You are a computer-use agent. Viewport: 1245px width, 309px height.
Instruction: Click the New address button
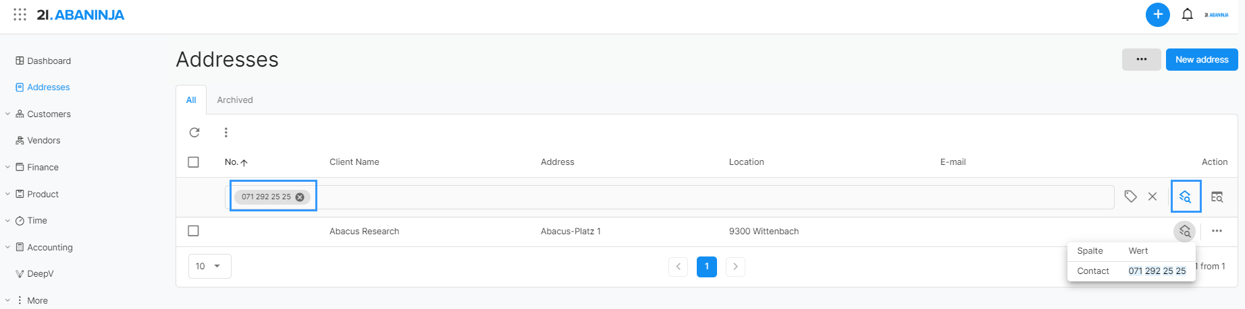pyautogui.click(x=1202, y=59)
